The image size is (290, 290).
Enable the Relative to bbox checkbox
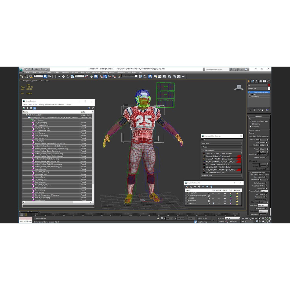point(266,157)
